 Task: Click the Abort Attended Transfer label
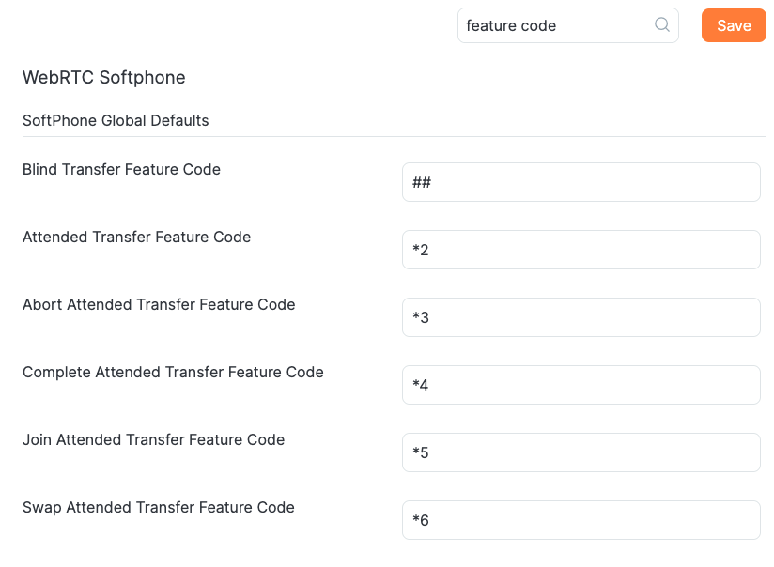coord(158,304)
